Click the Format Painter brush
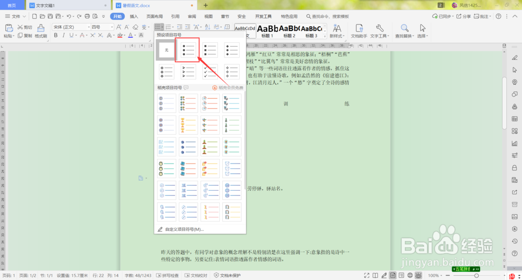Image resolution: width=522 pixels, height=280 pixels. pos(41,28)
